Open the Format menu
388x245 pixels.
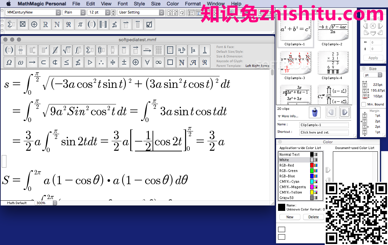coord(193,4)
